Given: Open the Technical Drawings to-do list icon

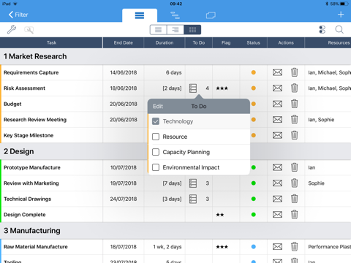Looking at the screenshot, I should (x=193, y=199).
